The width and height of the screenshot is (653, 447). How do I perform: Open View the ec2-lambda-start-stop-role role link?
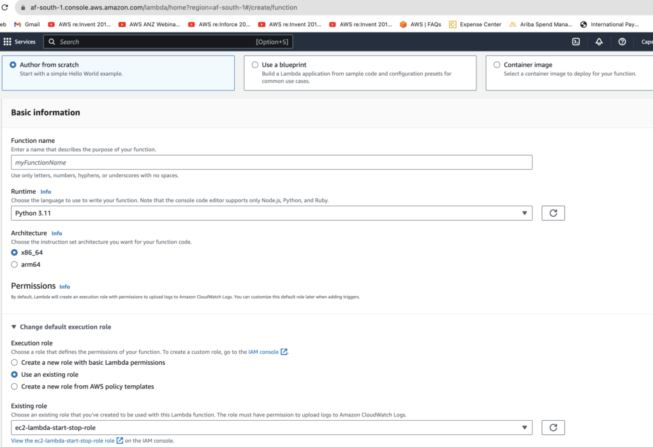point(62,441)
